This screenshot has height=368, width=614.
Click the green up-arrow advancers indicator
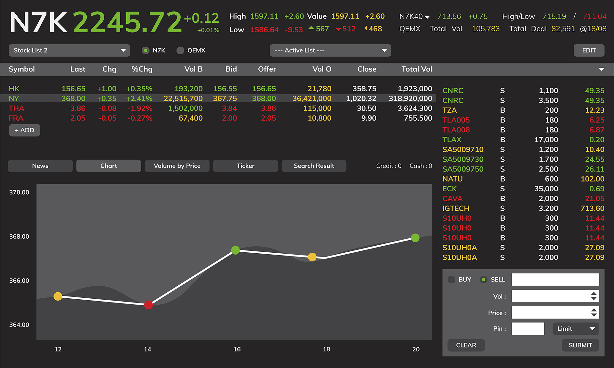(311, 28)
